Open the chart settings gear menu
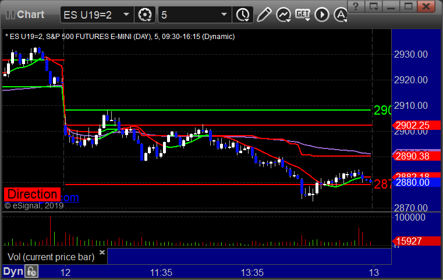This screenshot has width=443, height=280. coord(144,15)
